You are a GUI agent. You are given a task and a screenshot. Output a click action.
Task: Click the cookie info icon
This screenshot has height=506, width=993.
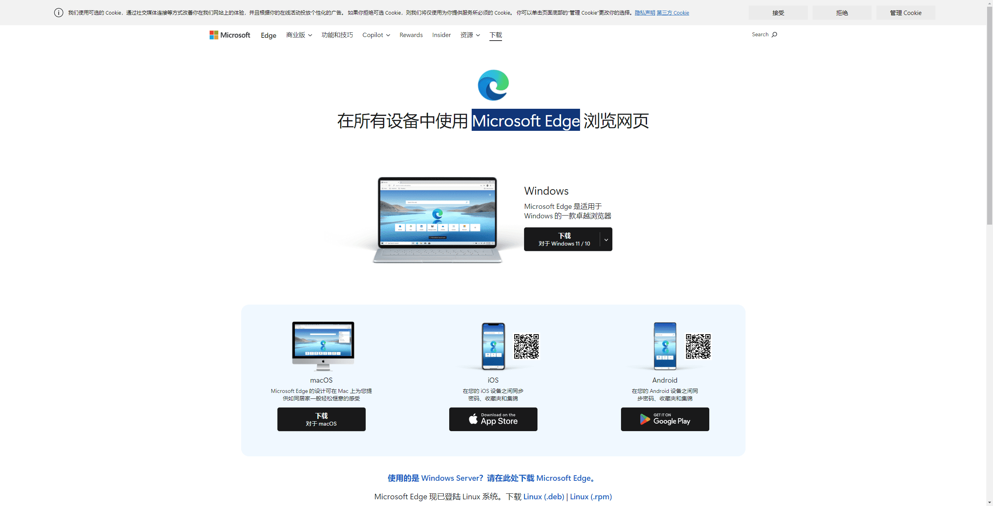56,12
